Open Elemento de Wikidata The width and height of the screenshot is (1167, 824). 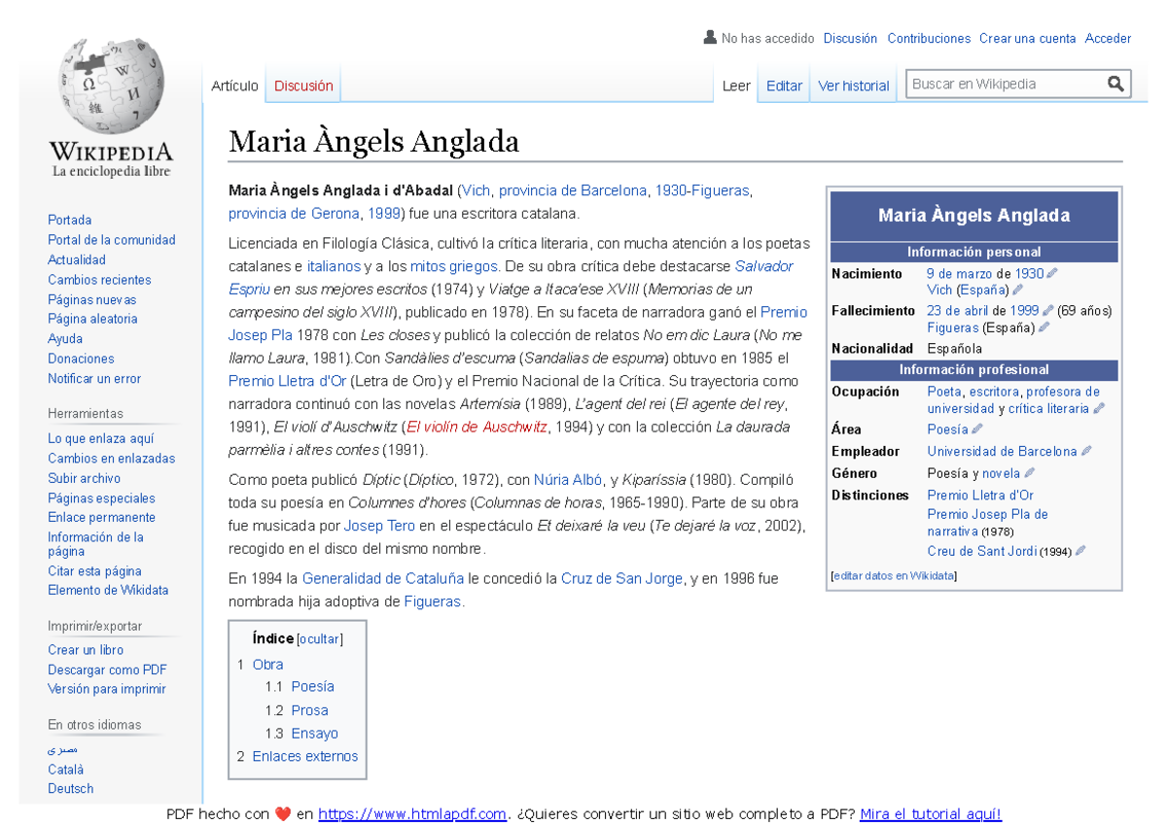(x=108, y=590)
